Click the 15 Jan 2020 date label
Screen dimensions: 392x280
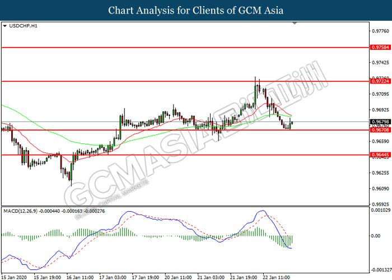14,277
